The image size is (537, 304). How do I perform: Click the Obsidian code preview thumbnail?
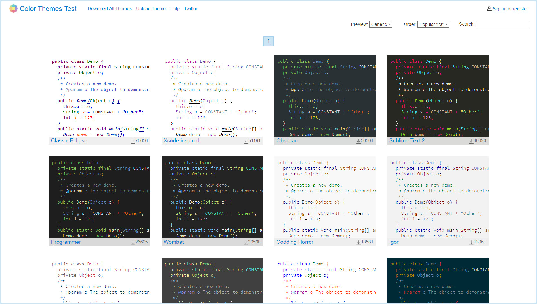325,96
